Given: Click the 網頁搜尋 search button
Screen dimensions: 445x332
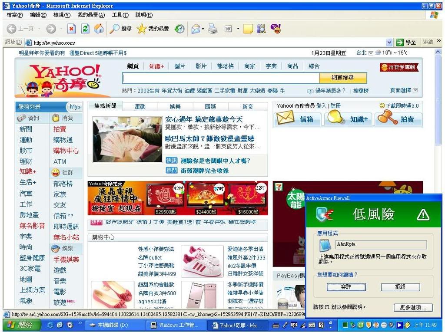Looking at the screenshot, I should click(342, 78).
